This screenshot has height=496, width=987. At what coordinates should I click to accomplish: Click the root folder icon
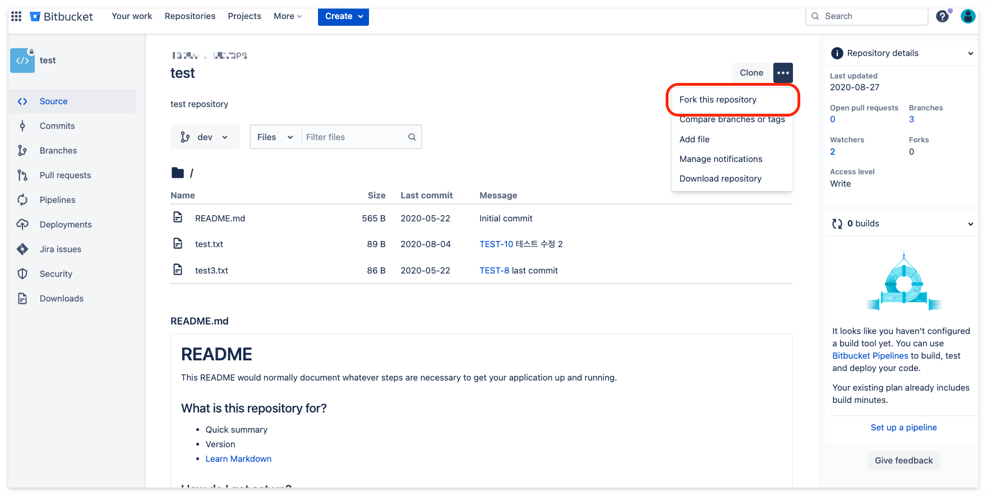(178, 173)
